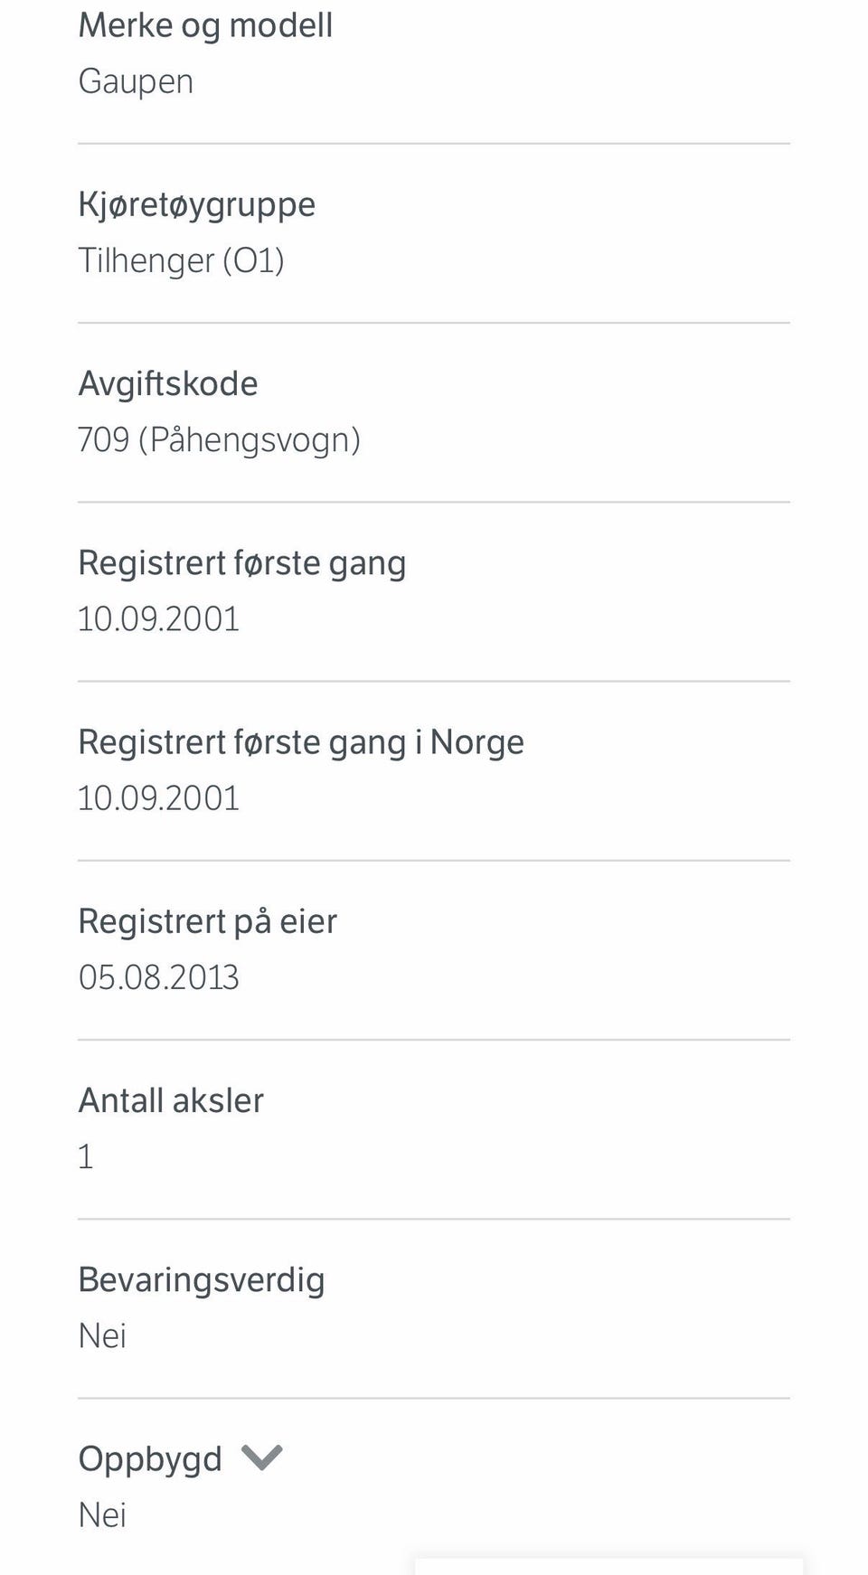Screen dimensions: 868x1575
Task: Select the Nei value under Bevaringsverdig
Action: [102, 1335]
